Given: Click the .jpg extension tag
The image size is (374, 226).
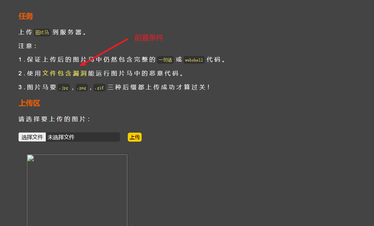Looking at the screenshot, I should click(64, 88).
